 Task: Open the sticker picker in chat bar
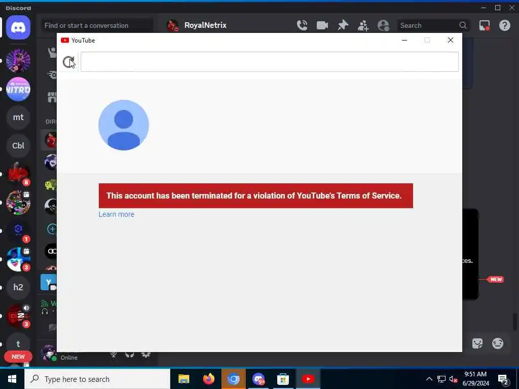click(x=477, y=343)
